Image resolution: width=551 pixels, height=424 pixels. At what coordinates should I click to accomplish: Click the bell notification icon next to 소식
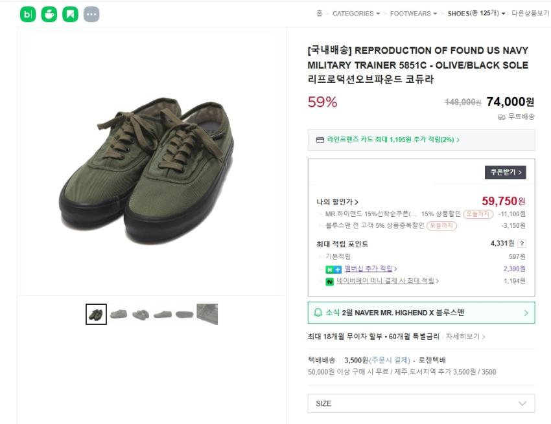coord(318,313)
